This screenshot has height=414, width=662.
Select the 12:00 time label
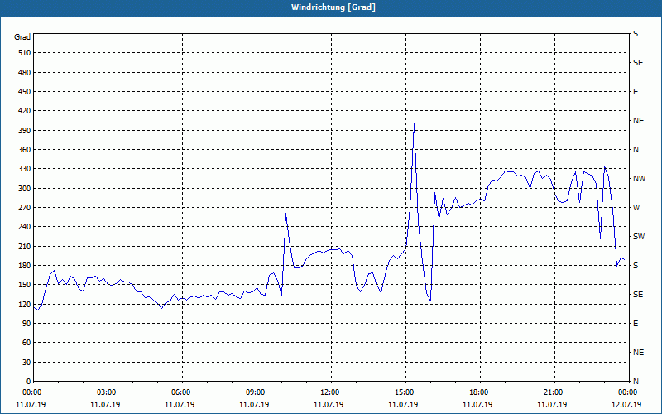[329, 392]
